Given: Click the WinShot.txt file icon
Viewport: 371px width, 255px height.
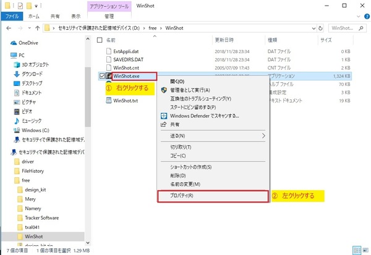Looking at the screenshot, I should 109,101.
